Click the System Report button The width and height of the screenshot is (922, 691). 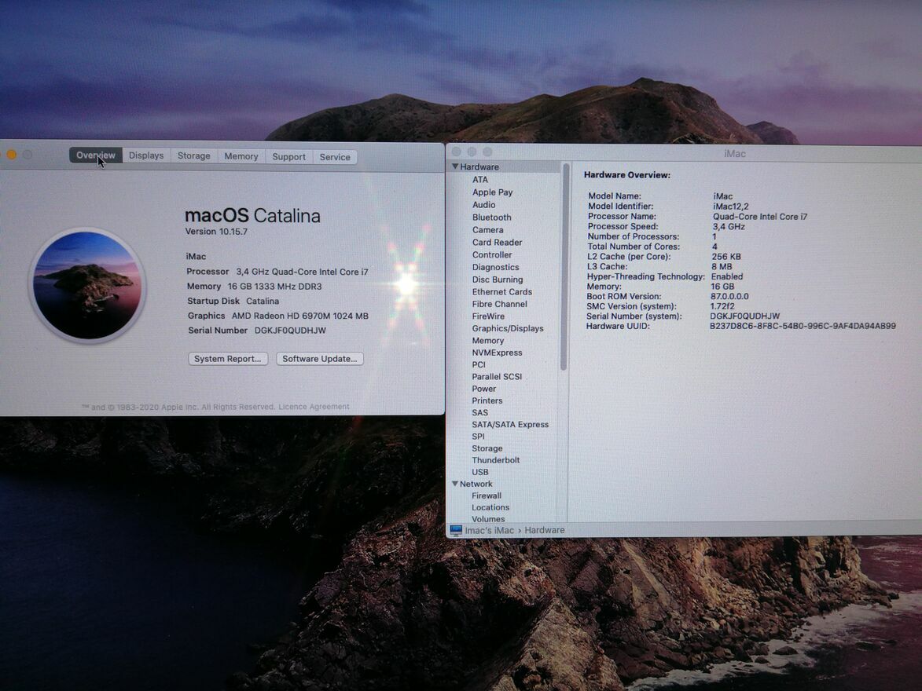(228, 359)
